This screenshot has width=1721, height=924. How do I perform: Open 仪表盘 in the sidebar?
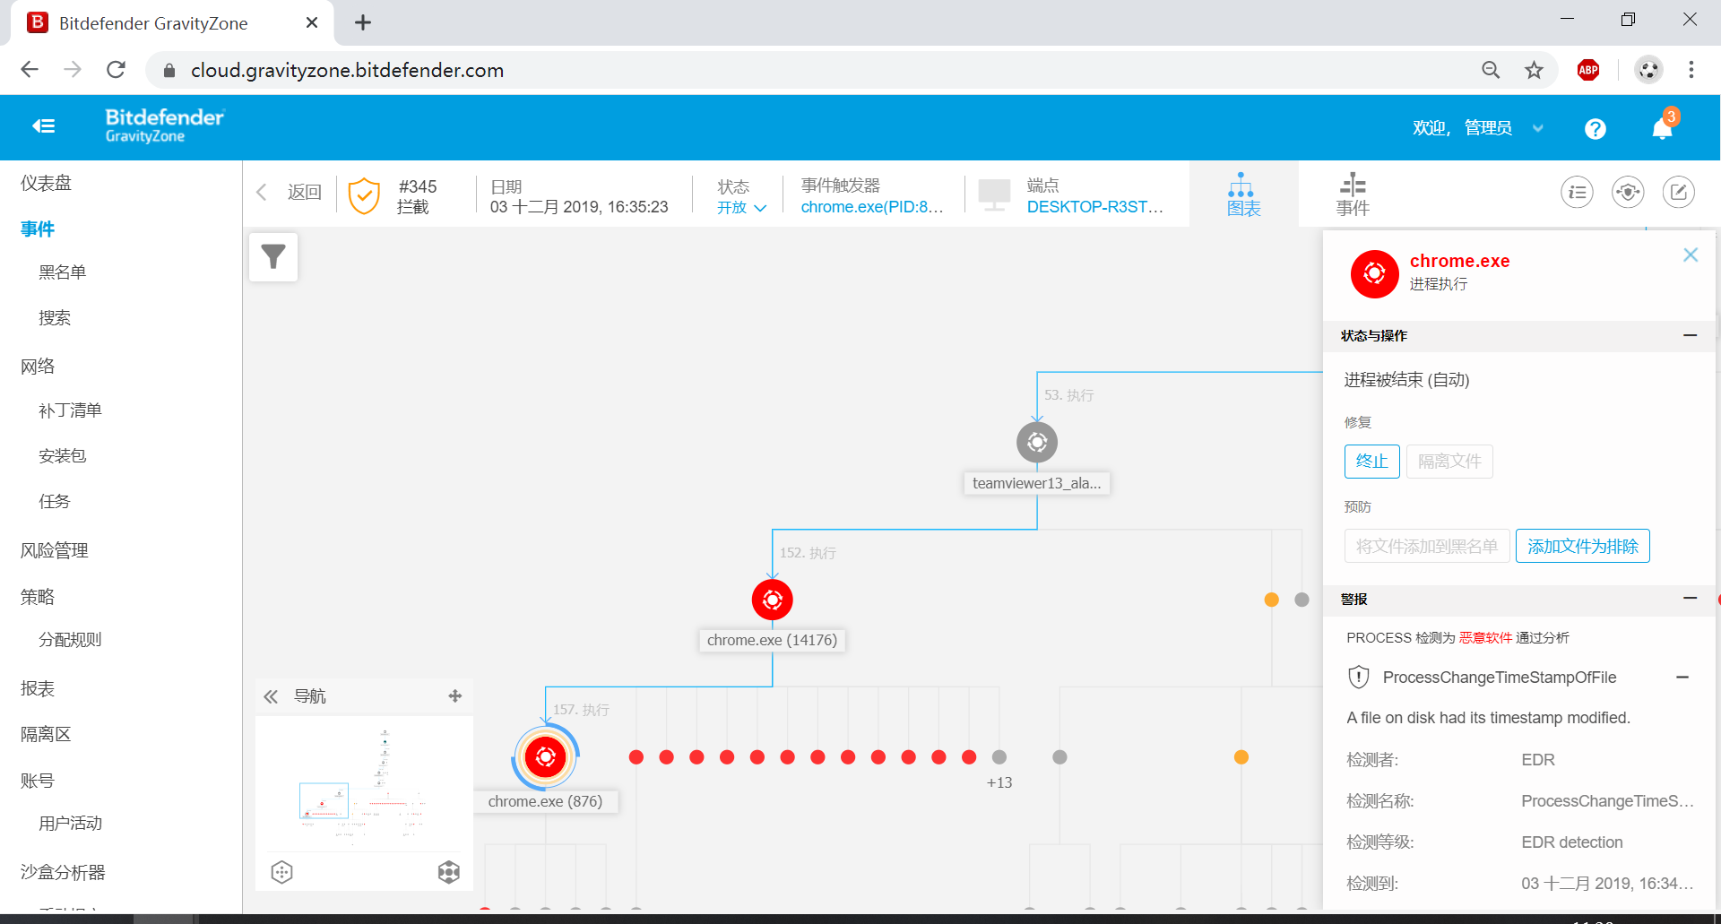pos(46,183)
